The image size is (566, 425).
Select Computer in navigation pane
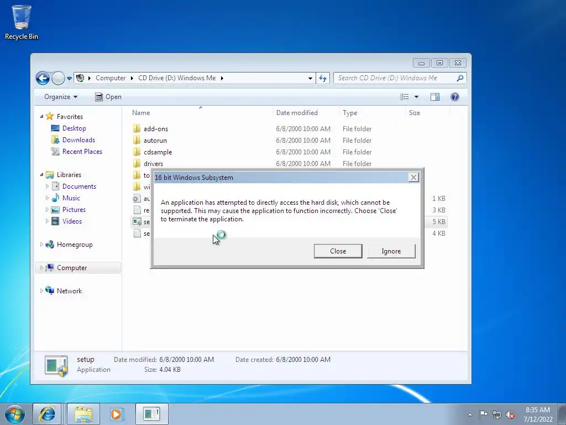tap(71, 268)
